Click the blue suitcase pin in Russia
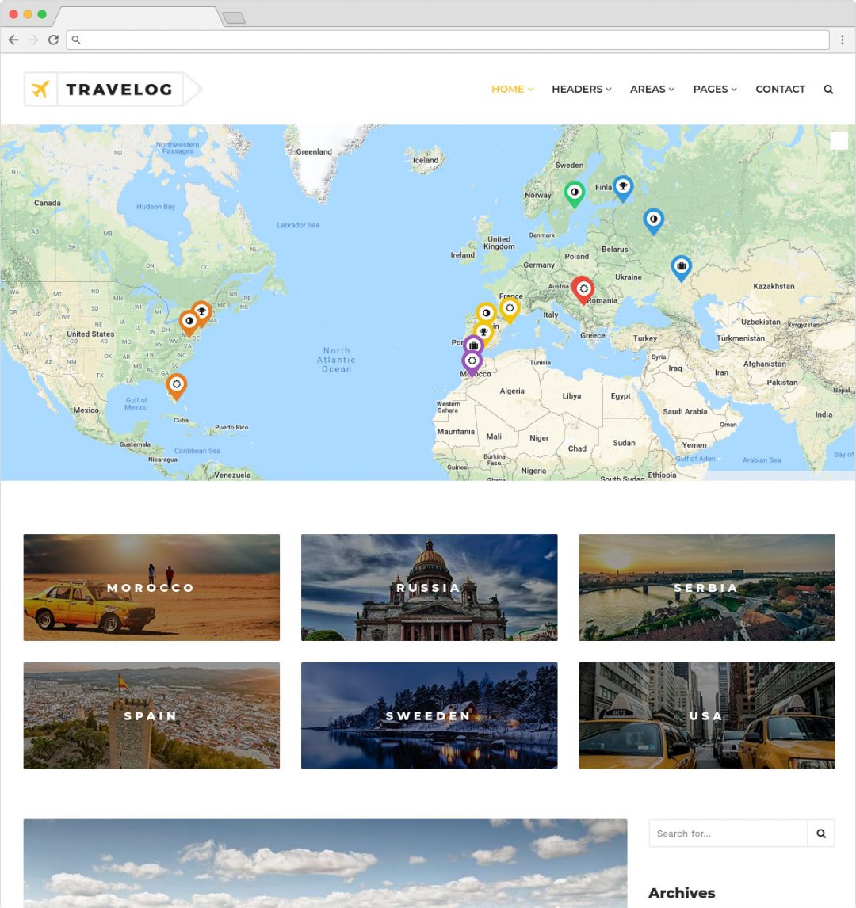Image resolution: width=856 pixels, height=908 pixels. [681, 268]
